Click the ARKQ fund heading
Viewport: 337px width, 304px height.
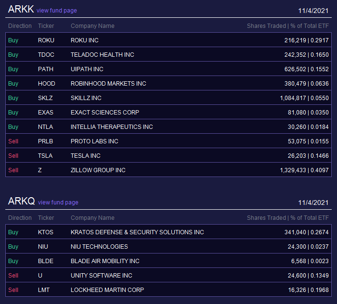coord(21,201)
